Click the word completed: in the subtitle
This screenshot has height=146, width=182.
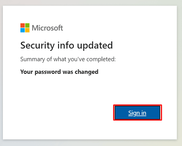101,59
